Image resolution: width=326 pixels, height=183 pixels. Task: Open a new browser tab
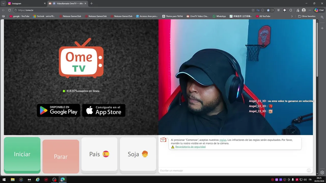tap(91, 4)
